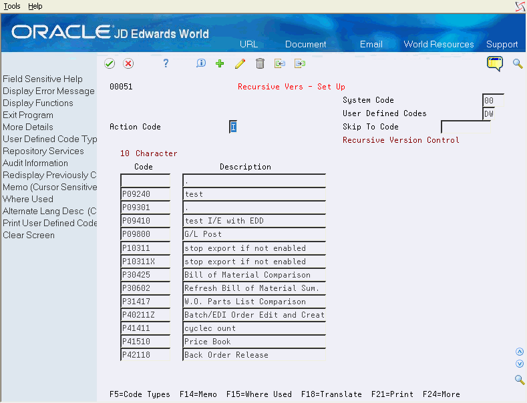Select Display Functions option
Viewport: 527px width, 403px height.
(38, 103)
